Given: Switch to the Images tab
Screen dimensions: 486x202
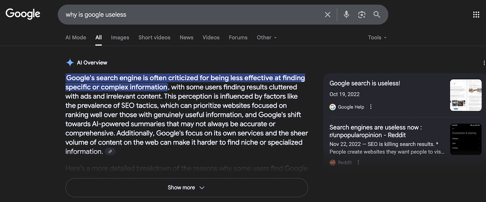Looking at the screenshot, I should pos(120,37).
